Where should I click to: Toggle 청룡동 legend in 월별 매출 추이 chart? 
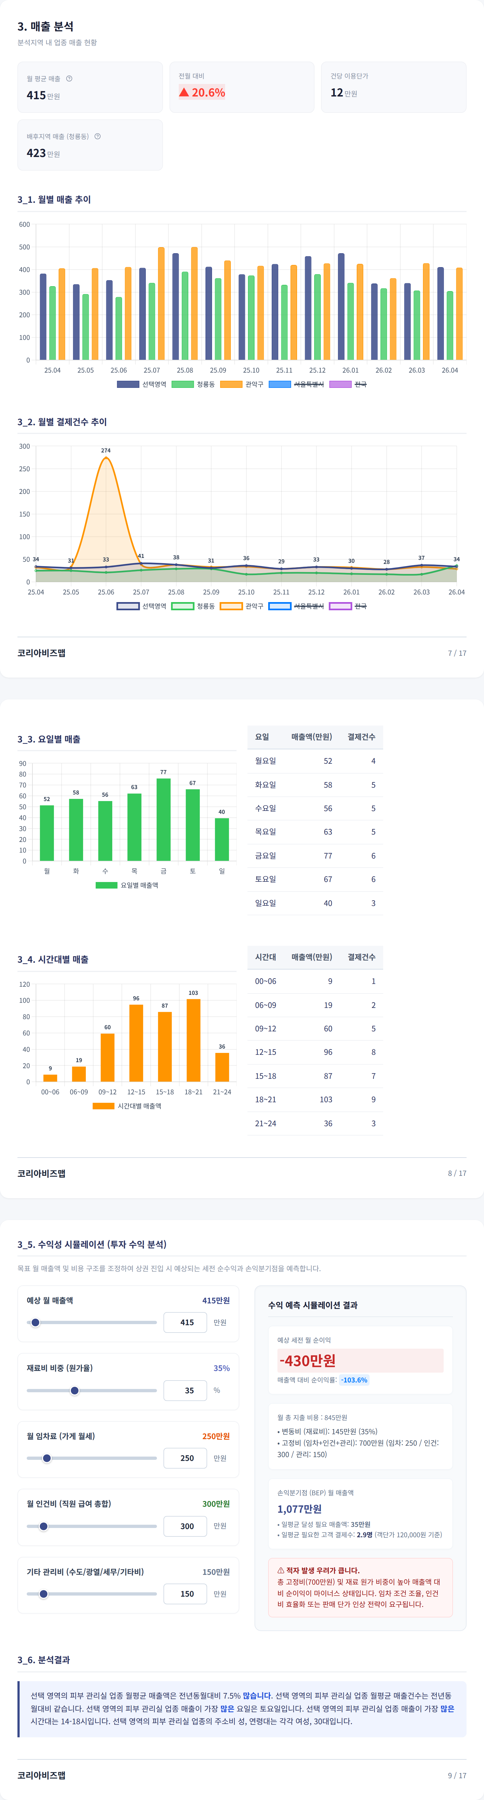click(193, 384)
